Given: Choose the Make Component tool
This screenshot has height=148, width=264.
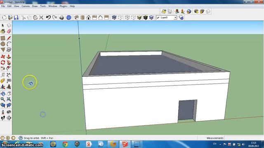Looking at the screenshot, I should point(9,25).
